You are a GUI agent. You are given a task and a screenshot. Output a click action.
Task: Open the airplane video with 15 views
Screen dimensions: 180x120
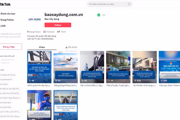click(x=66, y=67)
